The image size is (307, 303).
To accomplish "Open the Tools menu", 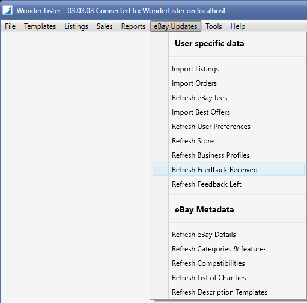I will pos(214,26).
